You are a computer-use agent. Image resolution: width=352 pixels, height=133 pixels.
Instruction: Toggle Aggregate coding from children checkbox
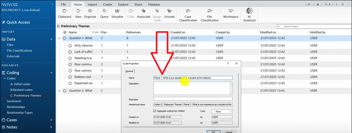(x=155, y=111)
